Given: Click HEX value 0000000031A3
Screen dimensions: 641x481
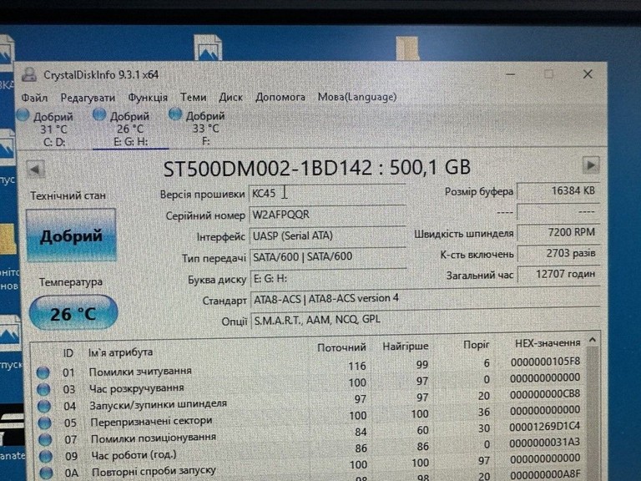Looking at the screenshot, I should [545, 443].
